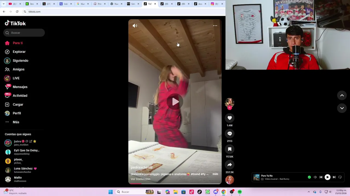The image size is (350, 196).
Task: Toggle the green saved checkmark in widget
Action: point(309,177)
